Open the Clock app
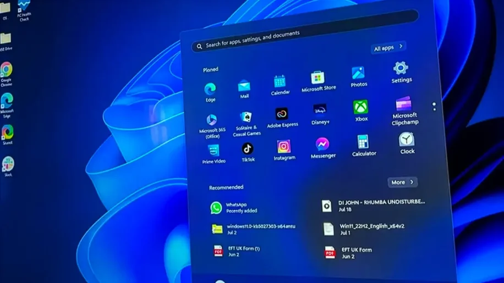 (x=407, y=140)
